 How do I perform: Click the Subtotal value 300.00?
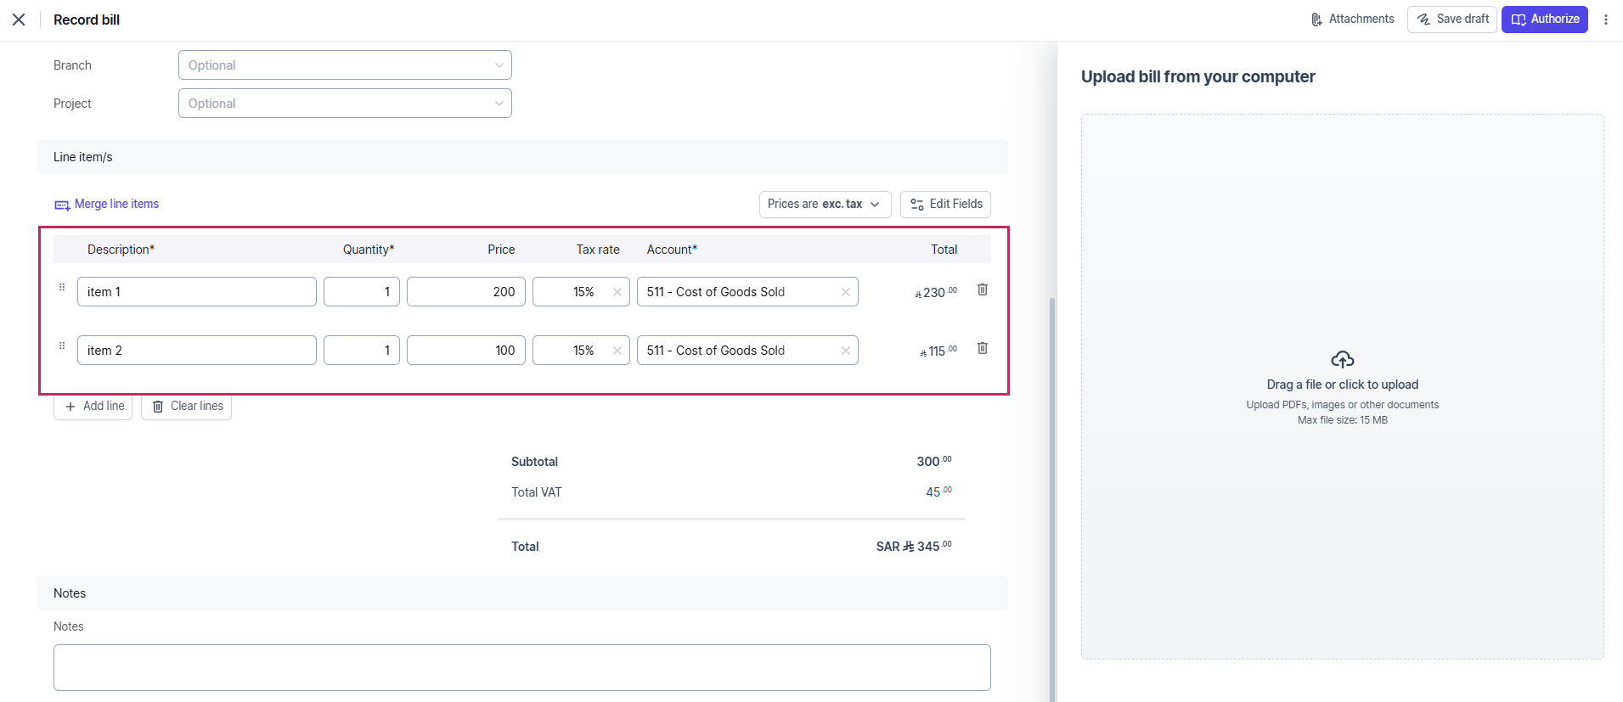934,461
